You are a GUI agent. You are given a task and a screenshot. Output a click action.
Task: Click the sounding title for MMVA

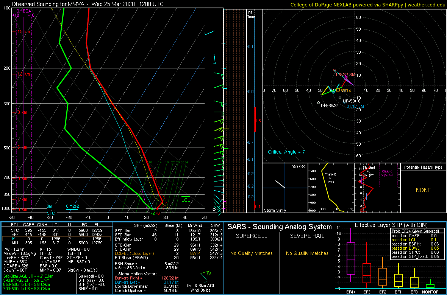coord(88,4)
